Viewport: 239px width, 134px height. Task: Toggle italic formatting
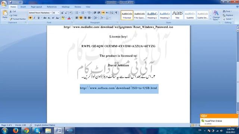coord(34,18)
